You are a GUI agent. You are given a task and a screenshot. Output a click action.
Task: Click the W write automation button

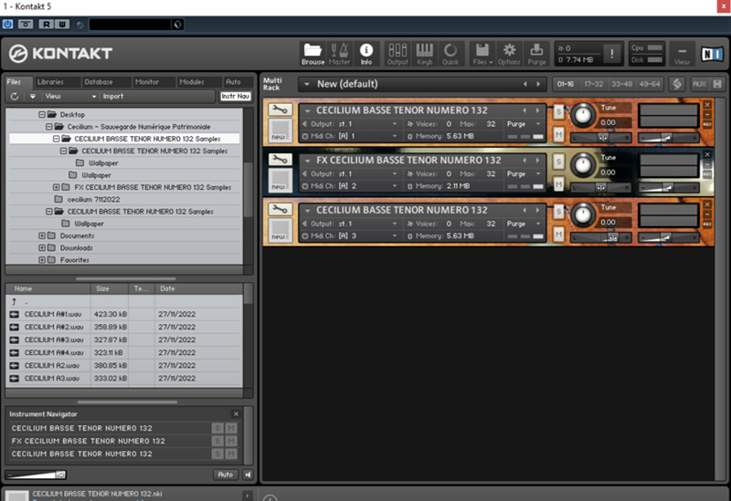62,25
